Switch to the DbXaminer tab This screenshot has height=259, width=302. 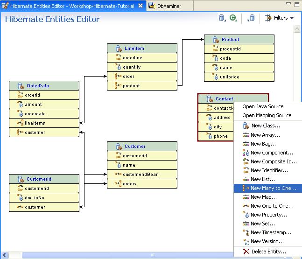click(x=169, y=6)
